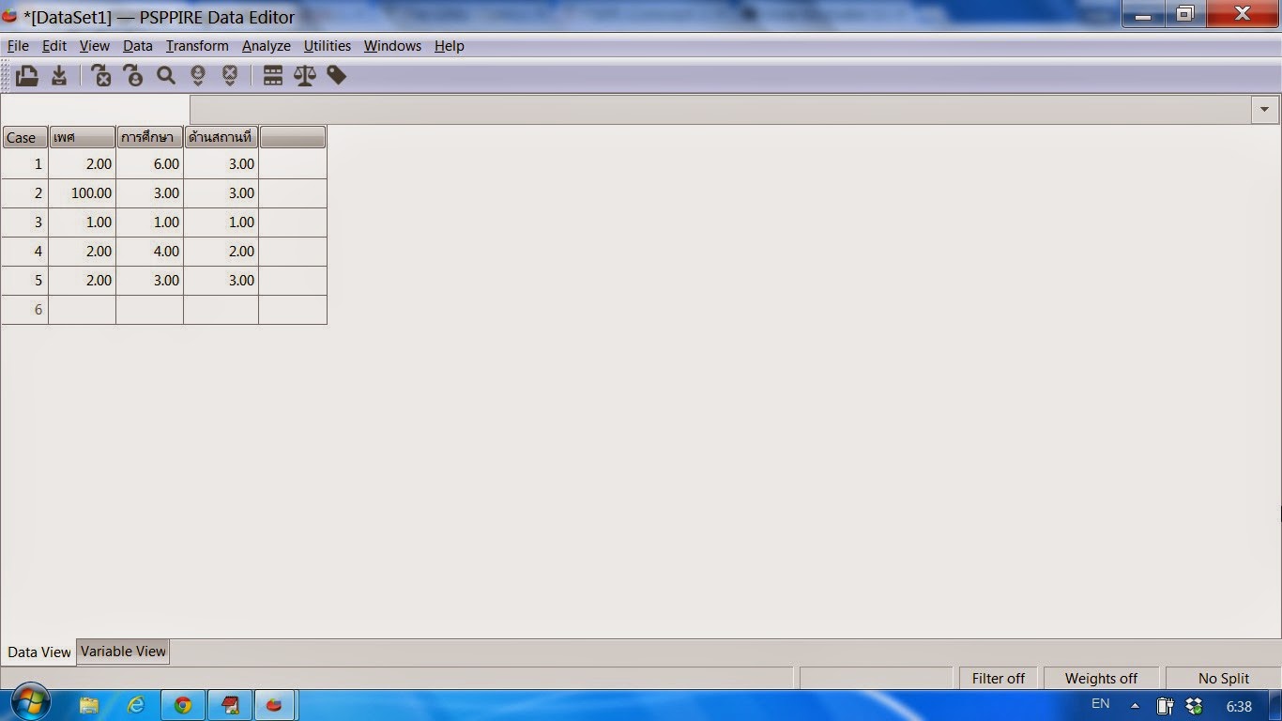
Task: Open Weight Cases using the scales icon
Action: pyautogui.click(x=304, y=75)
